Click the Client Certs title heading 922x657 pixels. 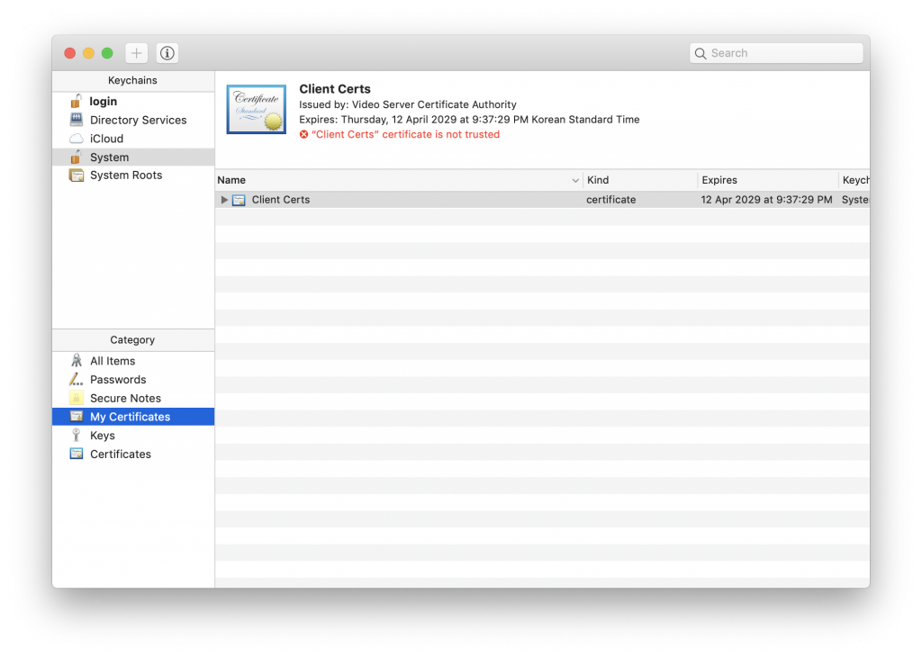335,89
